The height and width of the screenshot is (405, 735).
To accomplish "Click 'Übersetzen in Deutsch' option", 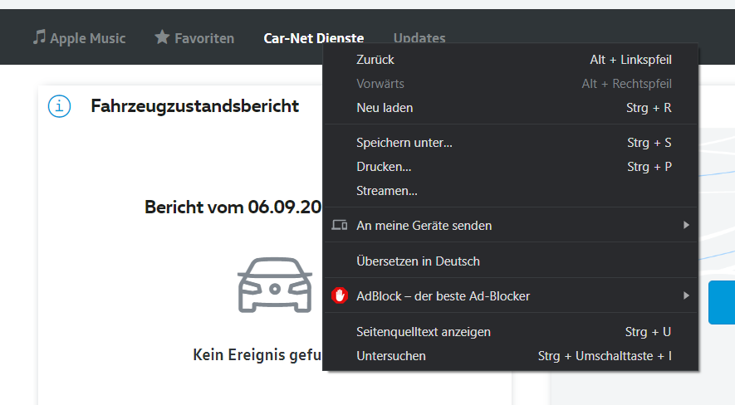I will pyautogui.click(x=418, y=261).
